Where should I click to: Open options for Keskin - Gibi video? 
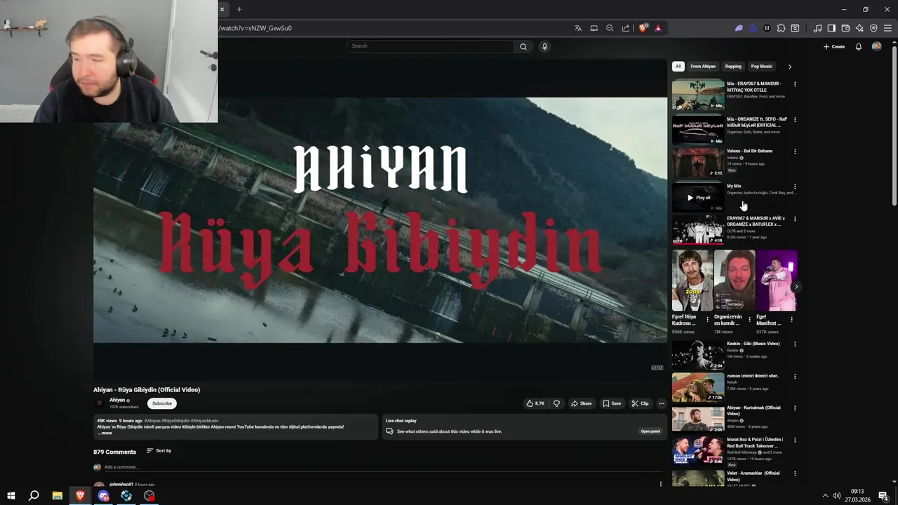click(795, 344)
